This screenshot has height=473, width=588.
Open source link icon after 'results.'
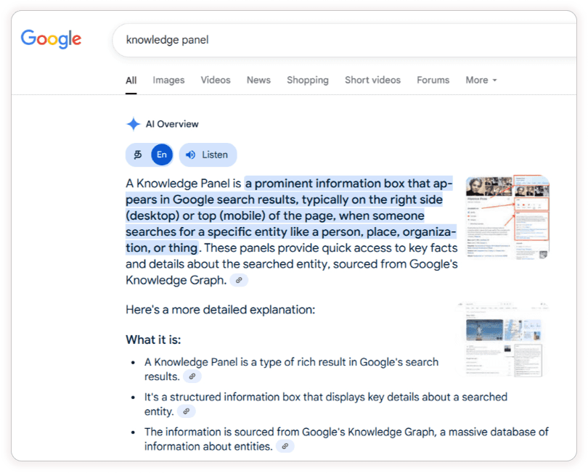click(192, 377)
